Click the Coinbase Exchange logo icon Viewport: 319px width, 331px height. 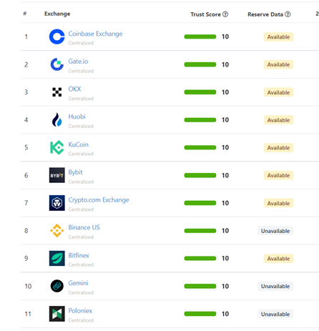[x=57, y=36]
